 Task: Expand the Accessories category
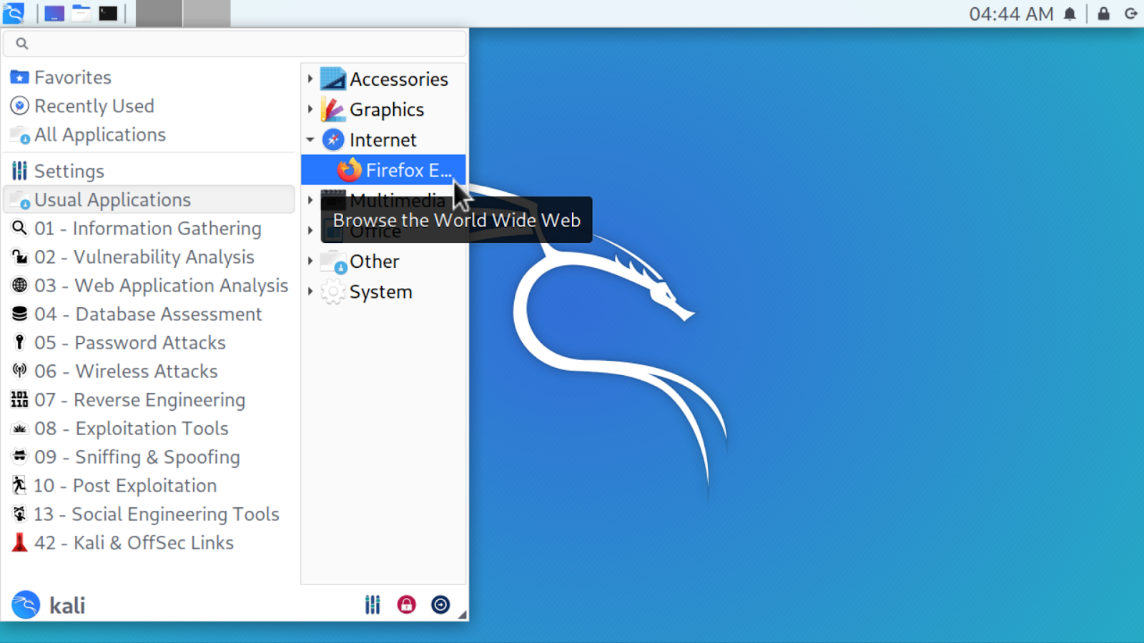(x=310, y=79)
